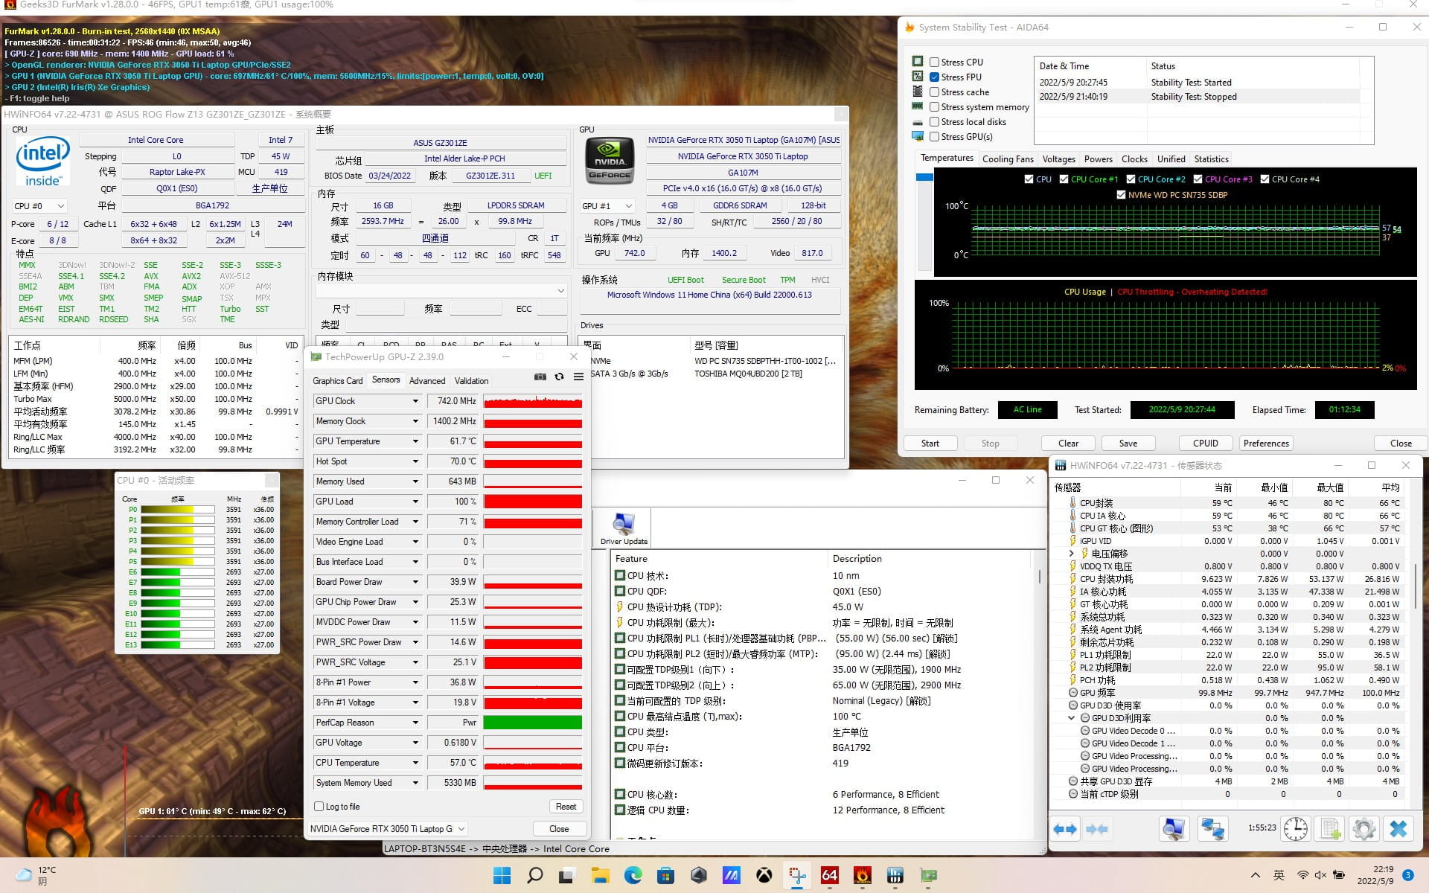
Task: Open Board Power Draw sensor dropdown
Action: 415,582
